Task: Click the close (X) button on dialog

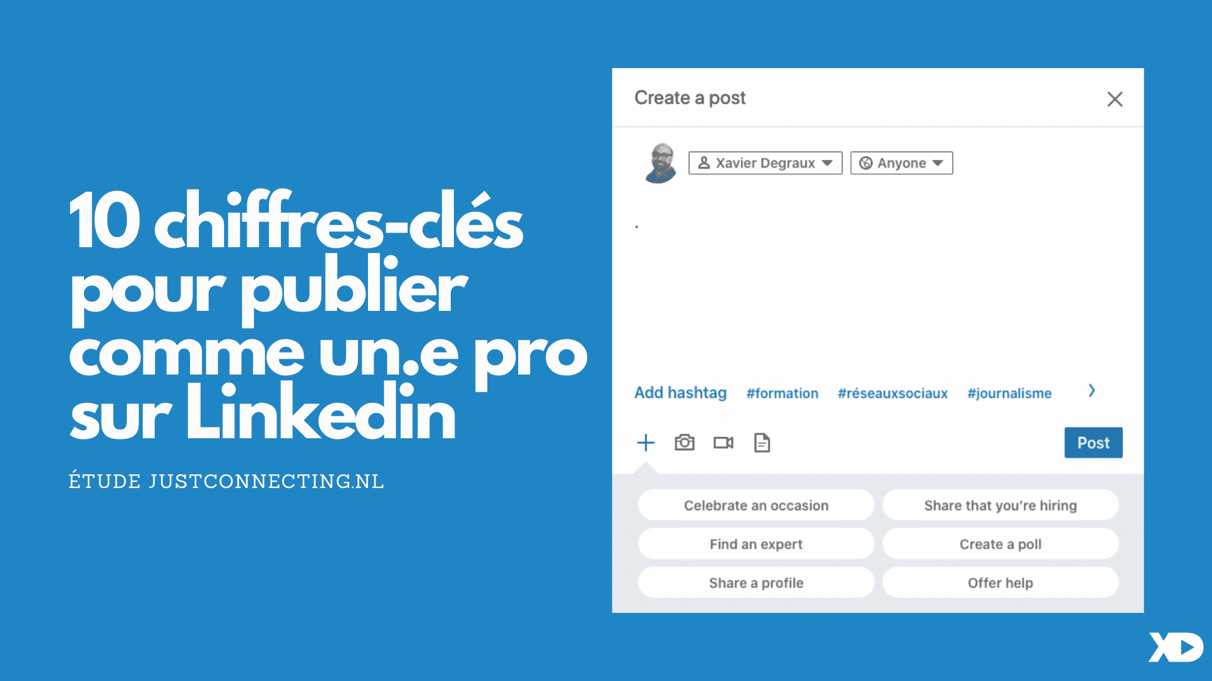Action: [x=1115, y=99]
